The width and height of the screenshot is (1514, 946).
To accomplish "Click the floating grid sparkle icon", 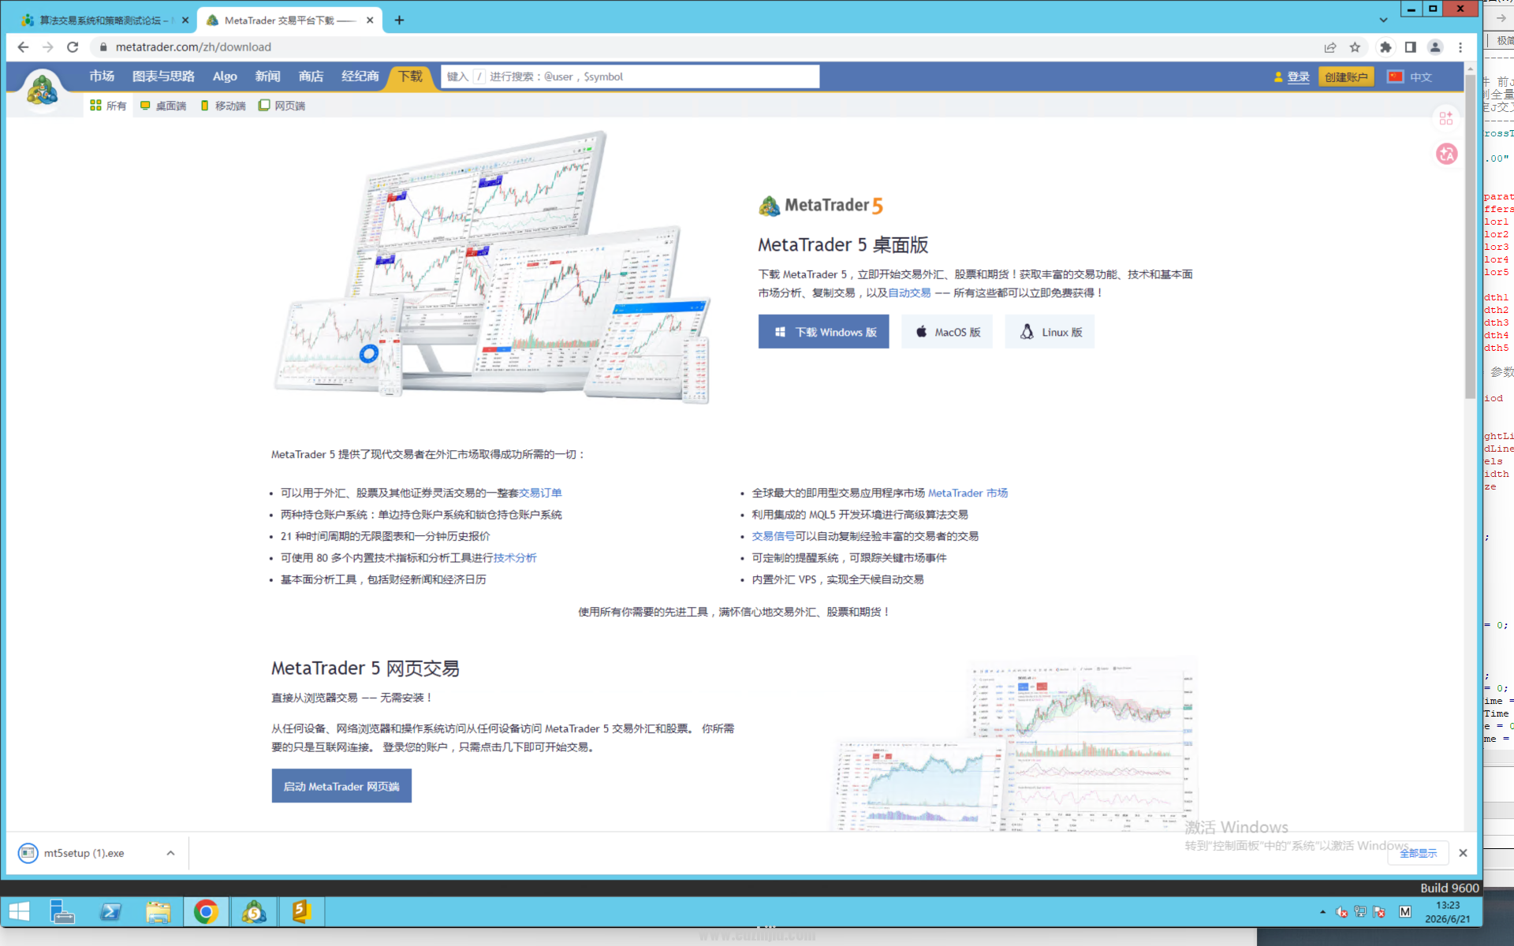I will [1446, 118].
